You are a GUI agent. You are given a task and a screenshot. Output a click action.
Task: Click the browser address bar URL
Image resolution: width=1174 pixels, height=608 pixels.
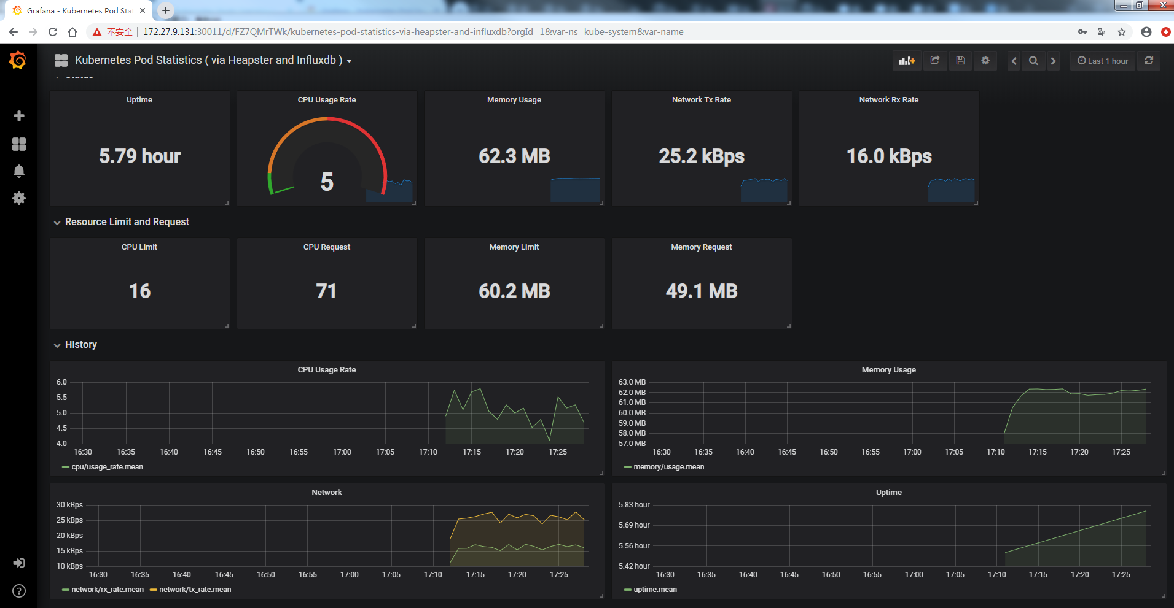pyautogui.click(x=416, y=32)
